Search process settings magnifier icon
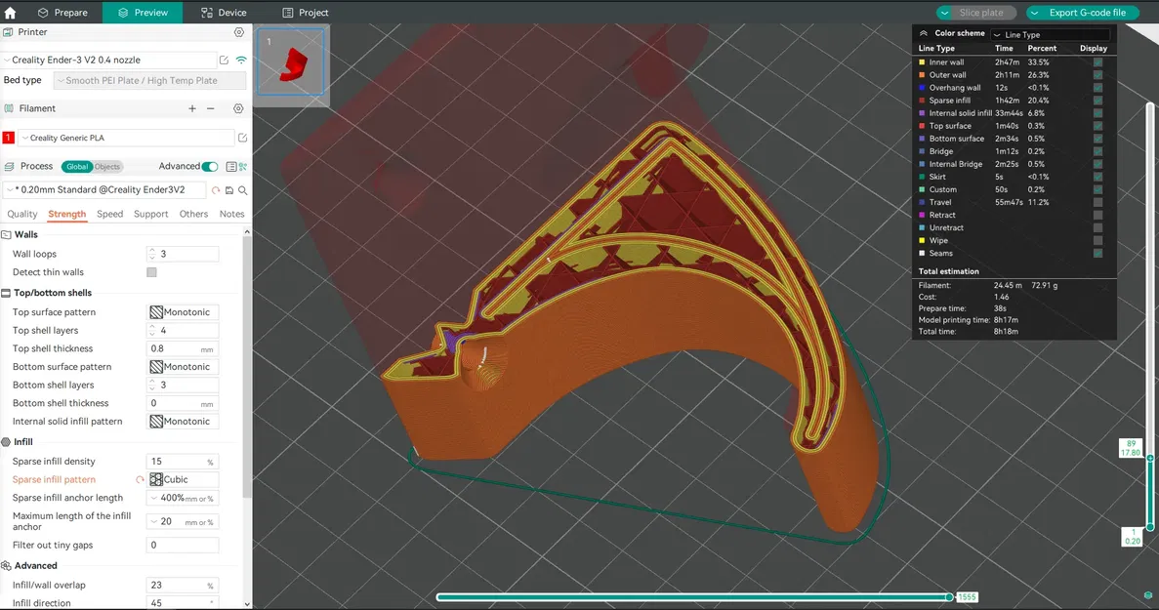Image resolution: width=1159 pixels, height=610 pixels. (242, 190)
